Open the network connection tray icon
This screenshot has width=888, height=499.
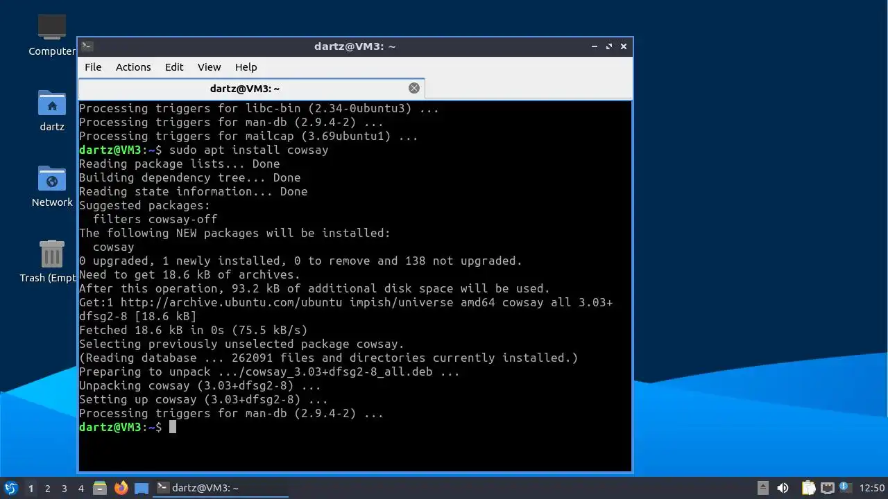(x=827, y=488)
